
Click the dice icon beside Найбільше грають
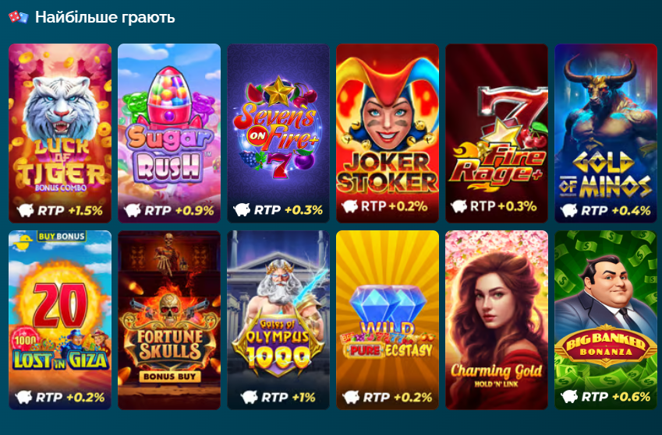[x=19, y=17]
